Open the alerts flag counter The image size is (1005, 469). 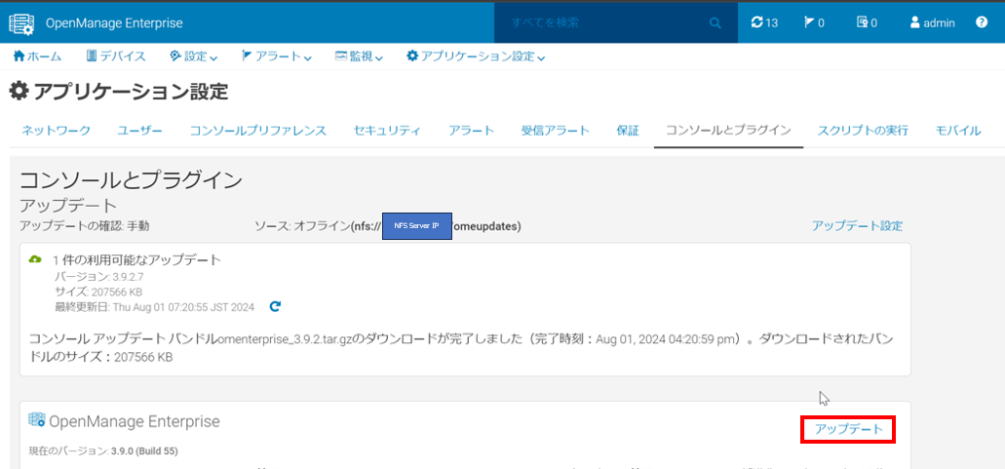pyautogui.click(x=814, y=23)
